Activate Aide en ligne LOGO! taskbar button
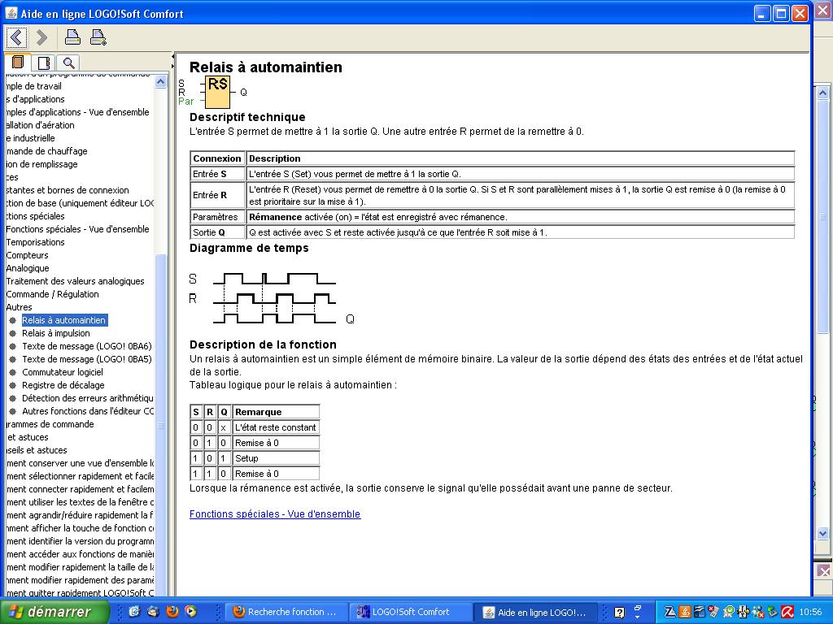 point(535,612)
